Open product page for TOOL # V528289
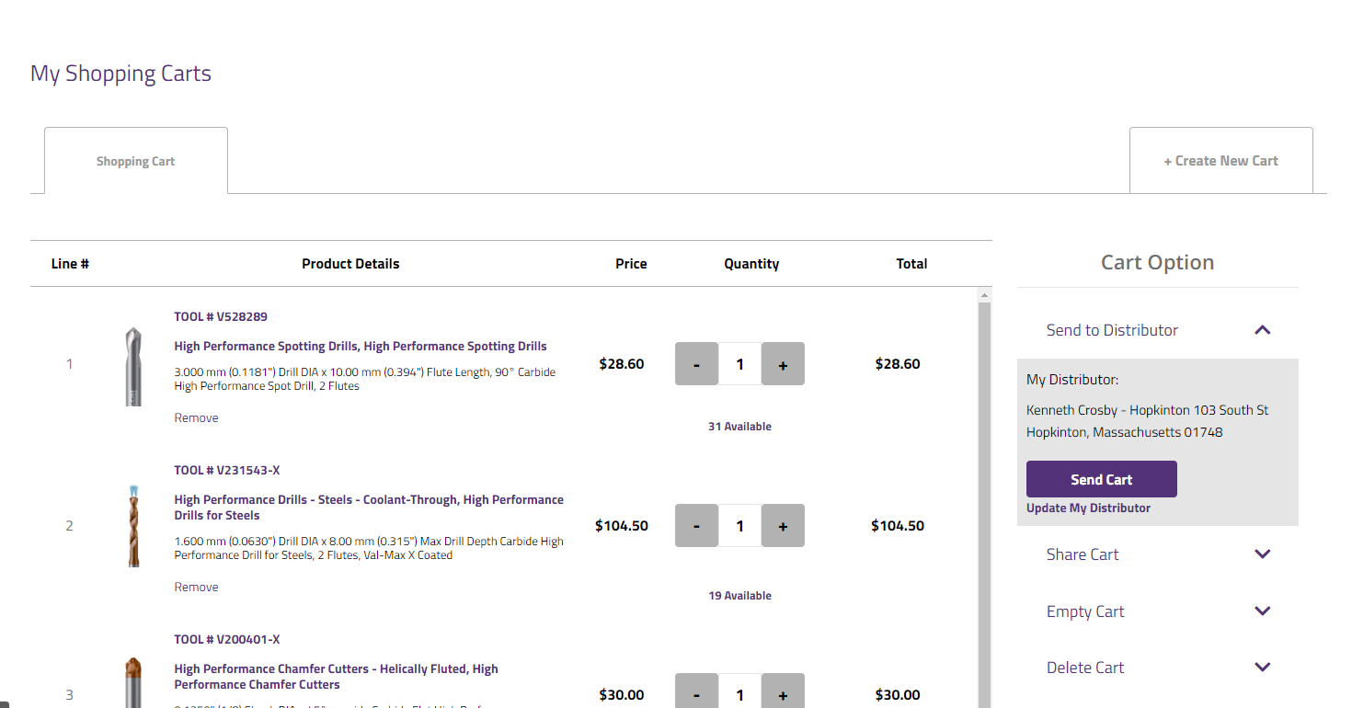The height and width of the screenshot is (708, 1352). click(221, 315)
